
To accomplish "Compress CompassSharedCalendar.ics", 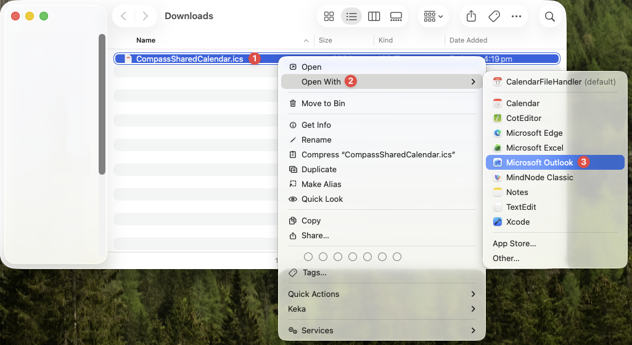I will [382, 154].
